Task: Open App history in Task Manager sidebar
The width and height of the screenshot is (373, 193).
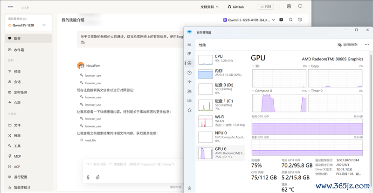Action: pos(189,73)
